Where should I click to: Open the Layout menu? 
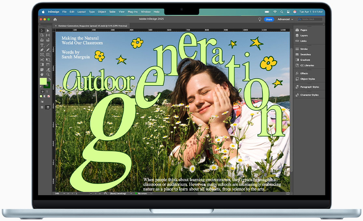coord(81,12)
